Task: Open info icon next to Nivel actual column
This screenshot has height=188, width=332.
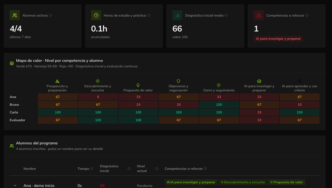Action: pyautogui.click(x=157, y=169)
